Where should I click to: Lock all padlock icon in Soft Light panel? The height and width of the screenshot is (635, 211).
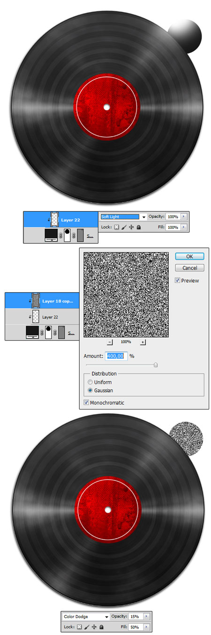[x=138, y=227]
